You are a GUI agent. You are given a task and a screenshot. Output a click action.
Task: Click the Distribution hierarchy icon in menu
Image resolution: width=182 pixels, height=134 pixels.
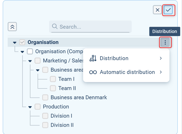pos(93,58)
